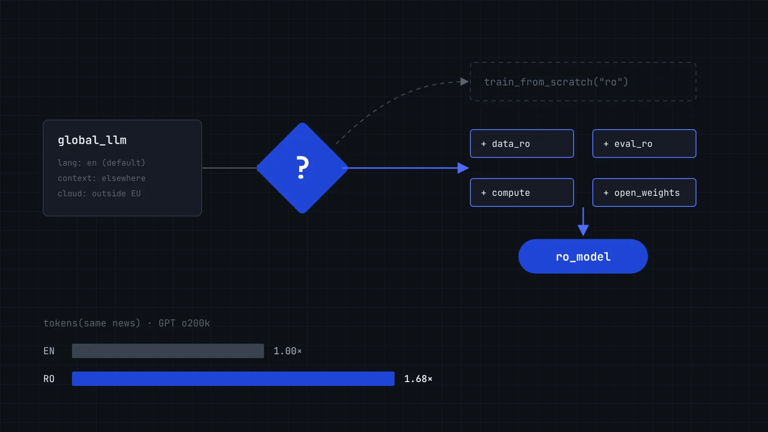Select the global_llm node title
This screenshot has height=432, width=768.
point(92,140)
